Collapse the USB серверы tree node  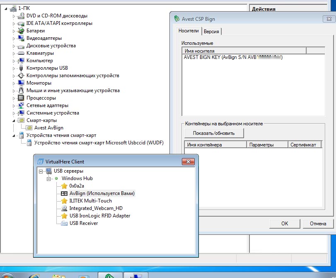click(41, 171)
